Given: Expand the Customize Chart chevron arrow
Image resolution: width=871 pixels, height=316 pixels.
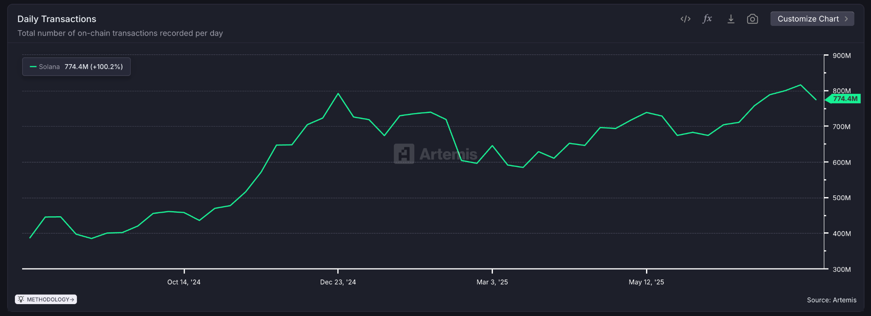Looking at the screenshot, I should [846, 19].
